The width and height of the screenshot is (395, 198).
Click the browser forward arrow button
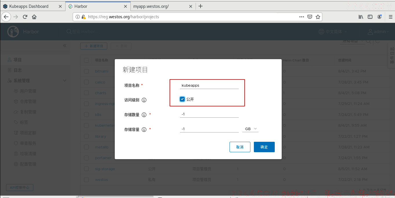(x=16, y=17)
